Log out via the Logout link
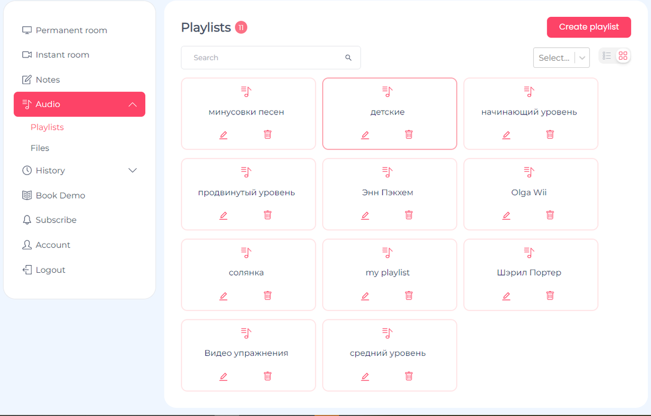 50,270
